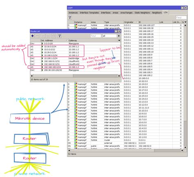Go to the Area Ranges tab
This screenshot has height=177, width=194.
pyautogui.click(x=126, y=13)
